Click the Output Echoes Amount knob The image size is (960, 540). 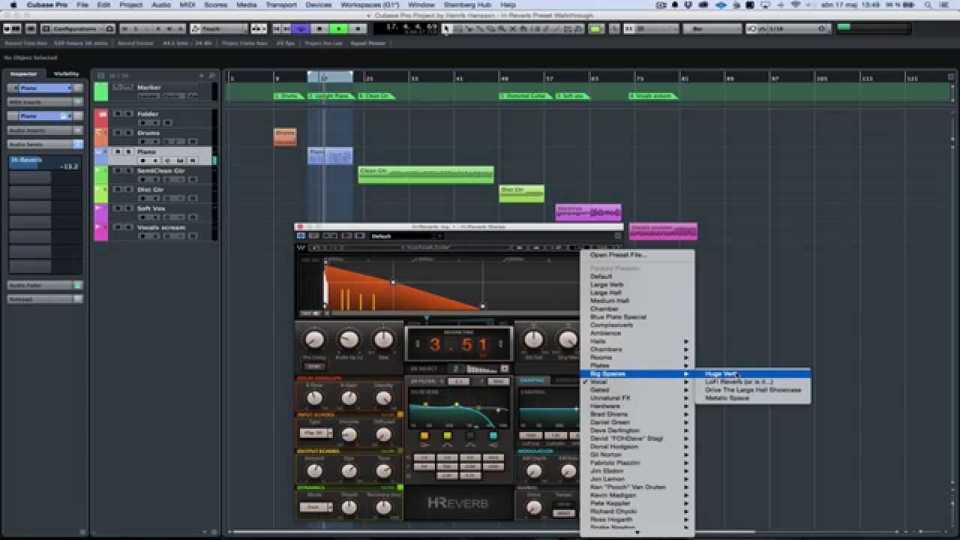[x=314, y=471]
